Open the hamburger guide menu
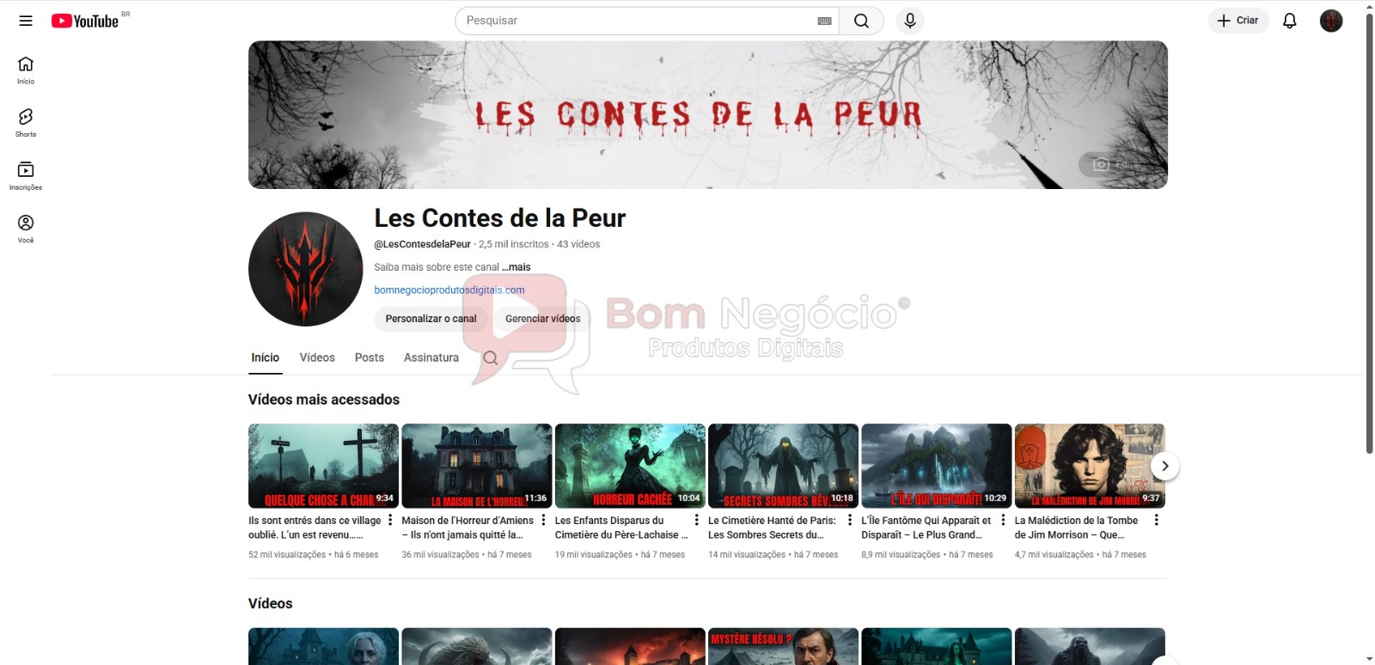This screenshot has width=1375, height=665. click(x=26, y=21)
